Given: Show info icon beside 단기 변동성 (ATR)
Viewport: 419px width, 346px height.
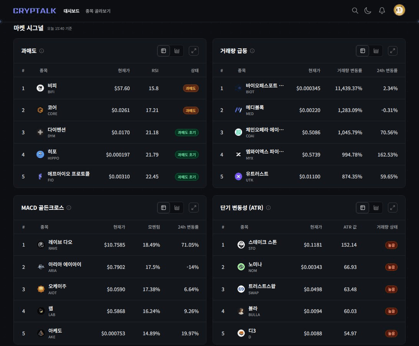Looking at the screenshot, I should [268, 208].
